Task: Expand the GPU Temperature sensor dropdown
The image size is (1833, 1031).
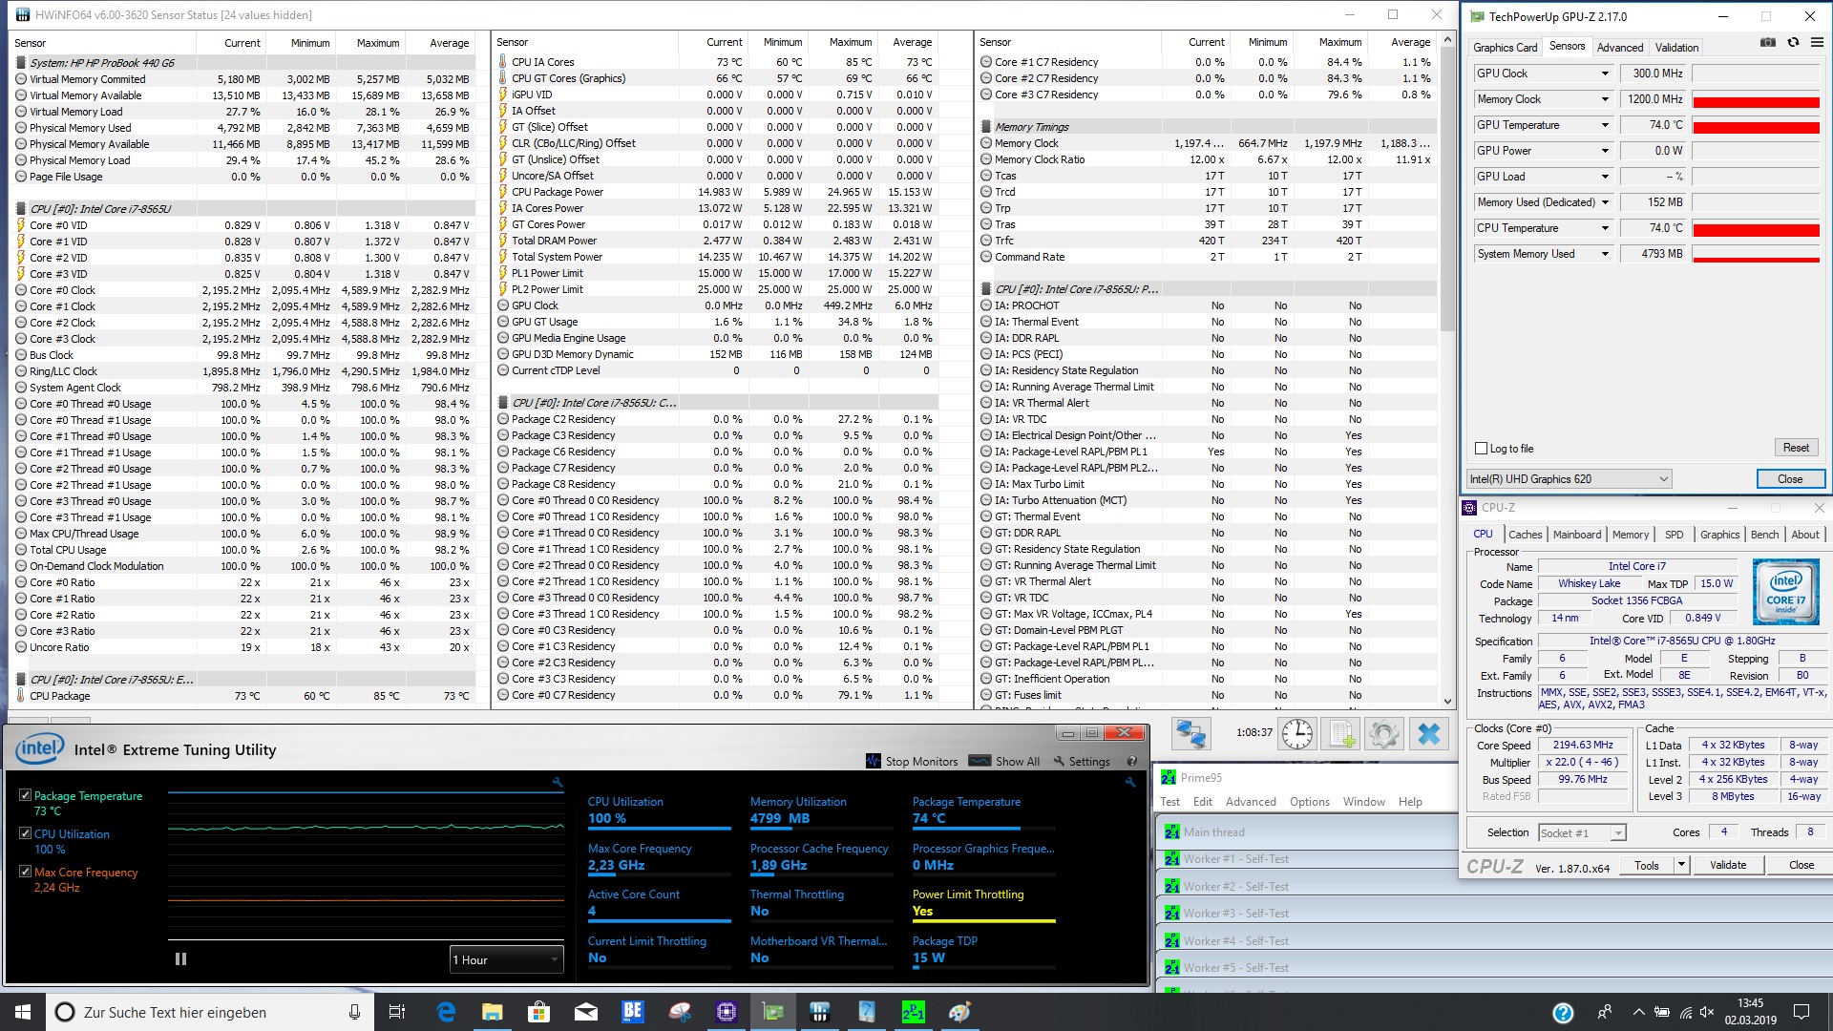Action: (x=1605, y=125)
